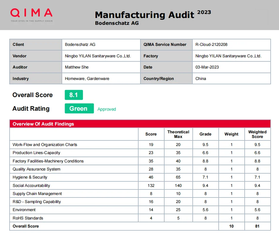This screenshot has width=279, height=235.
Task: Click the RoHS Standards row label
Action: click(28, 218)
